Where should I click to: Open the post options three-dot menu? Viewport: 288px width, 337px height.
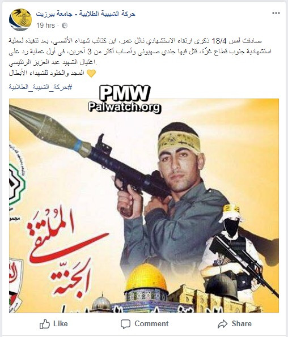tap(276, 14)
